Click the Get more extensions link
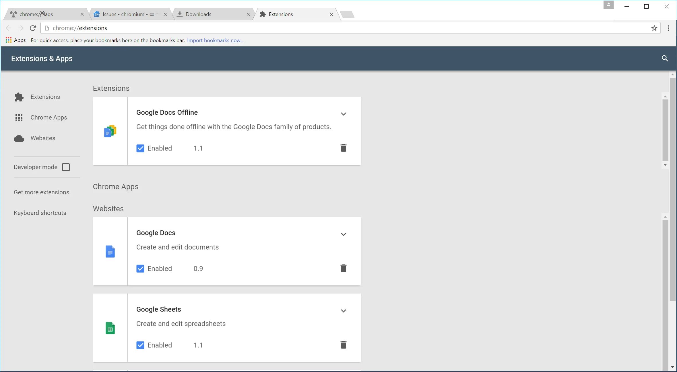This screenshot has width=677, height=372. tap(41, 192)
